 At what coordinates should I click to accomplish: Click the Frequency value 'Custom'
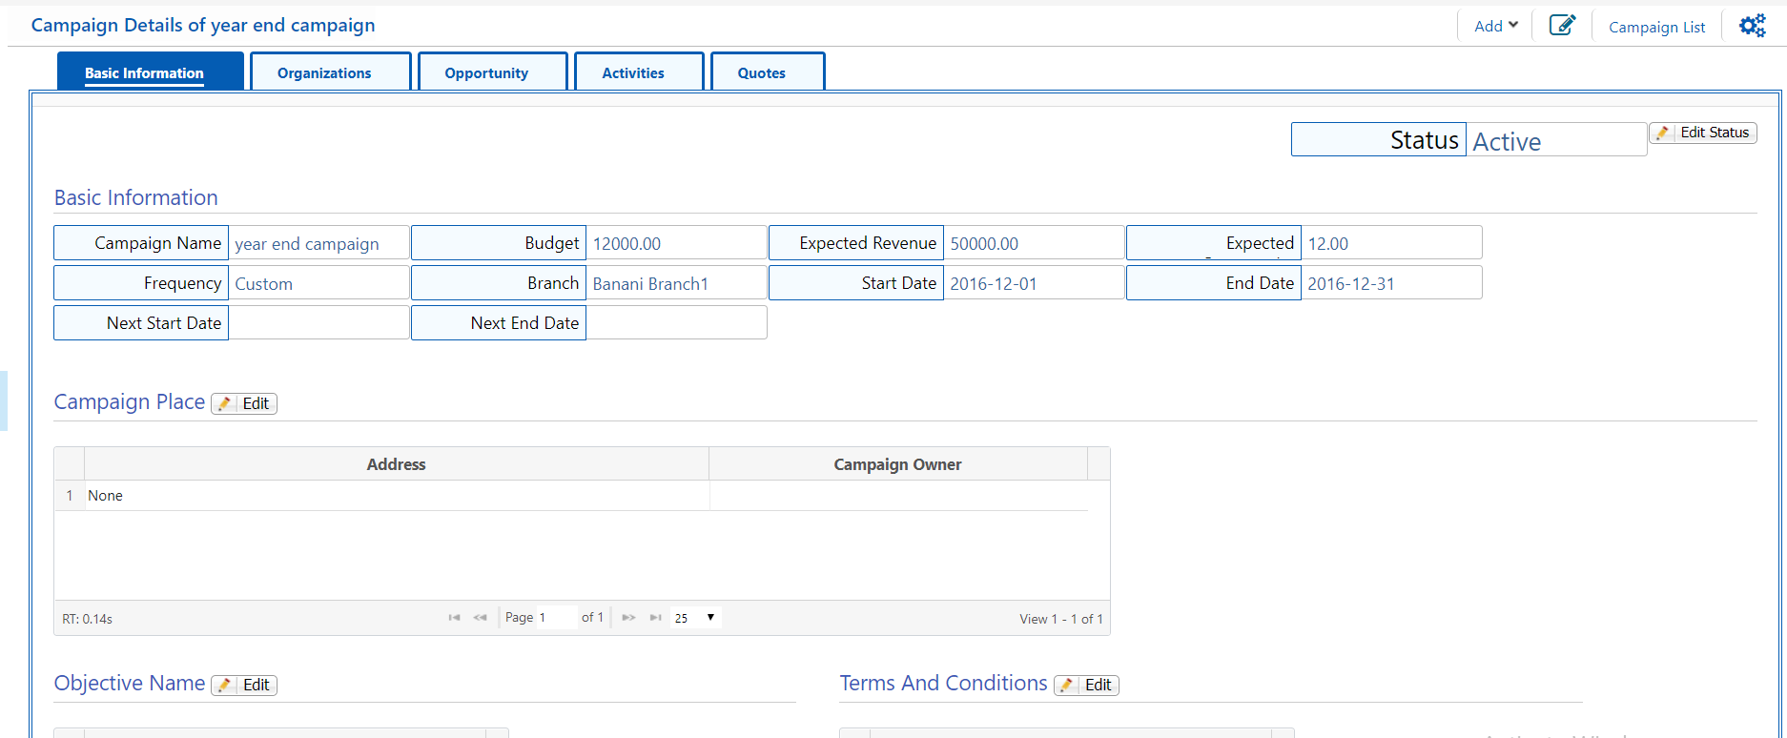click(x=263, y=284)
